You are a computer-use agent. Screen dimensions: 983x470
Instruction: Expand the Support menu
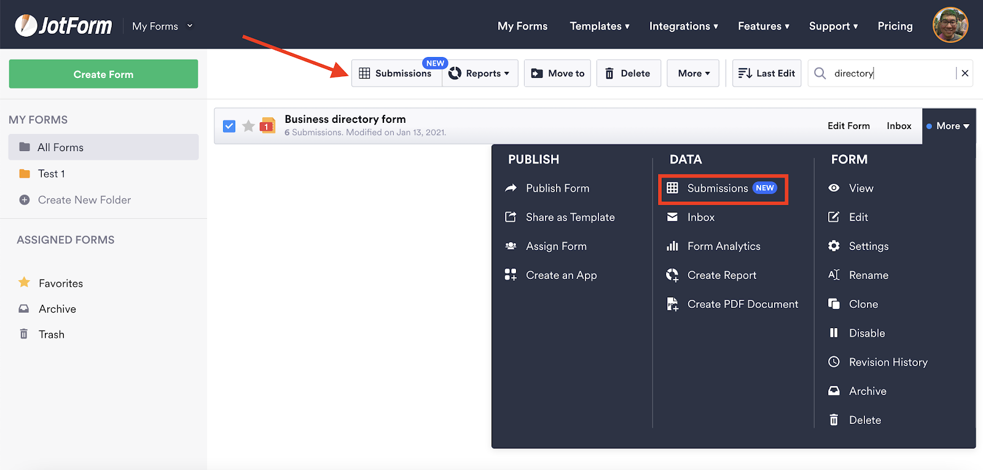834,26
